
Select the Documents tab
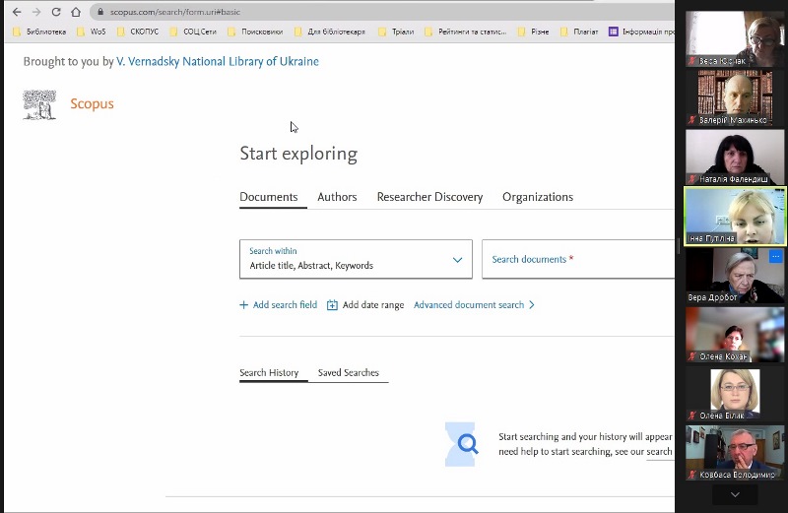tap(268, 197)
